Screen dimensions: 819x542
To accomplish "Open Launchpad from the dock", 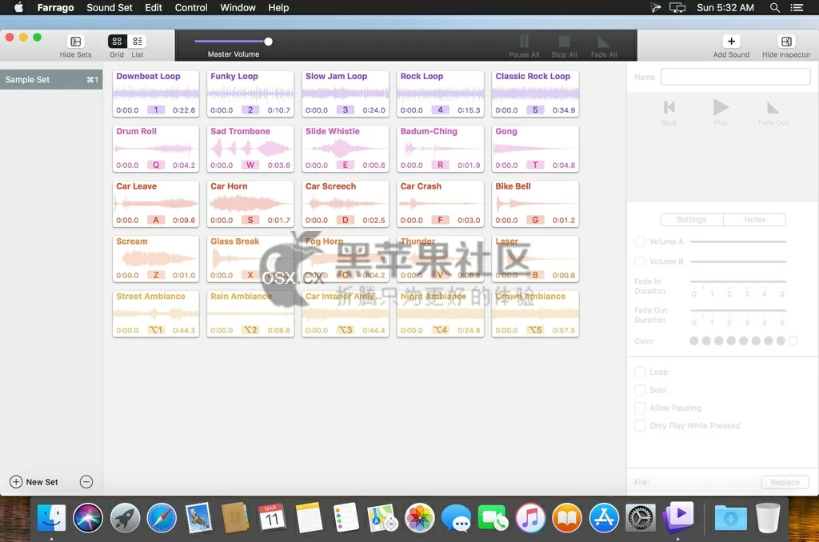I will (x=125, y=518).
